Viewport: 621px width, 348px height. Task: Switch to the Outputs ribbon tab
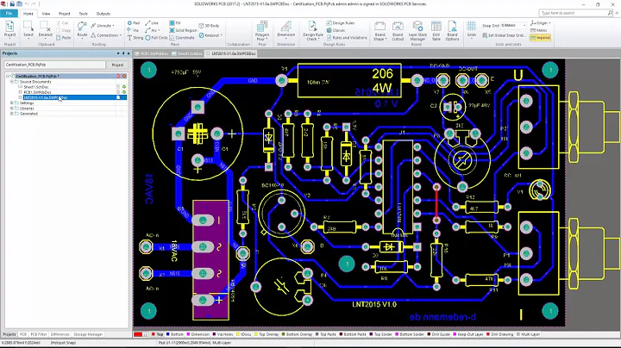click(103, 14)
